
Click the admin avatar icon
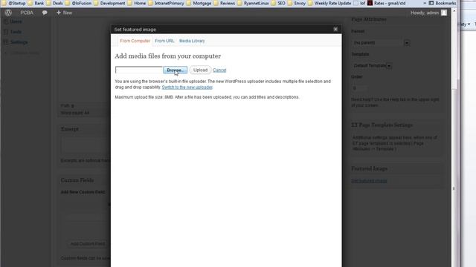tap(444, 13)
